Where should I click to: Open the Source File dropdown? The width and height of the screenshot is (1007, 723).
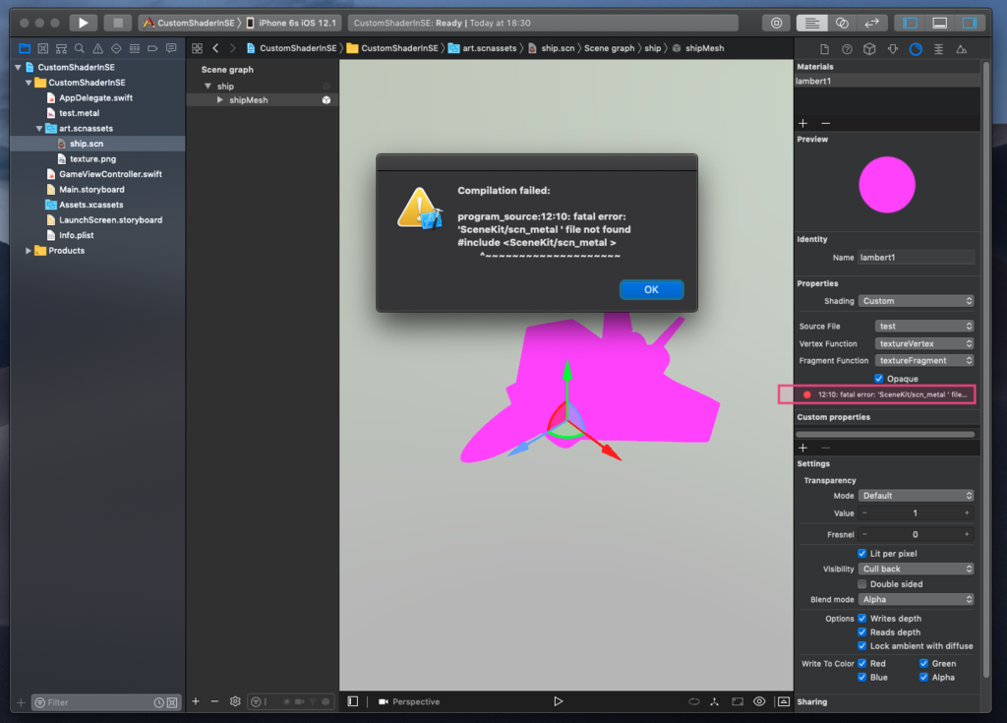pos(924,326)
